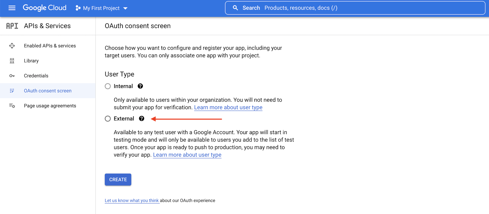Click the User Type heading
The width and height of the screenshot is (489, 214).
[119, 74]
